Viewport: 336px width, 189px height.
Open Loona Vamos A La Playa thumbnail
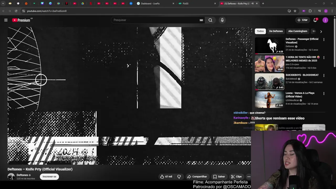[270, 99]
